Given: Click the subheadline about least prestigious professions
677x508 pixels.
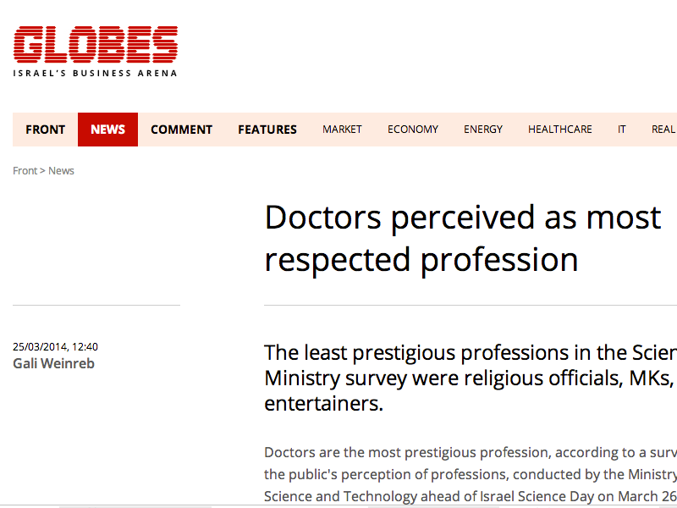Looking at the screenshot, I should (x=470, y=378).
